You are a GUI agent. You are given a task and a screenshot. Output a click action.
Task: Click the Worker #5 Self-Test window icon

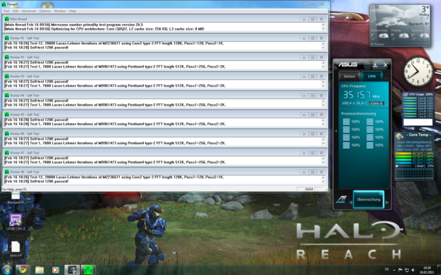pyautogui.click(x=7, y=114)
